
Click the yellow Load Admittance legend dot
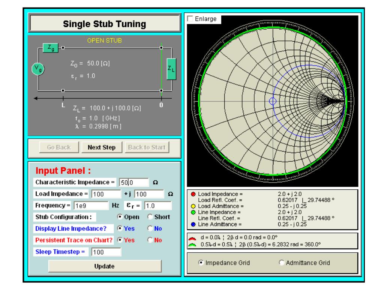click(x=193, y=206)
